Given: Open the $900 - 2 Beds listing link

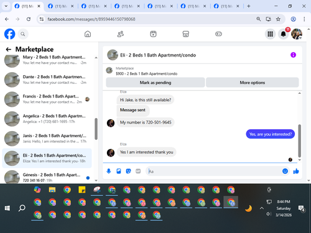Looking at the screenshot, I should click(146, 74).
